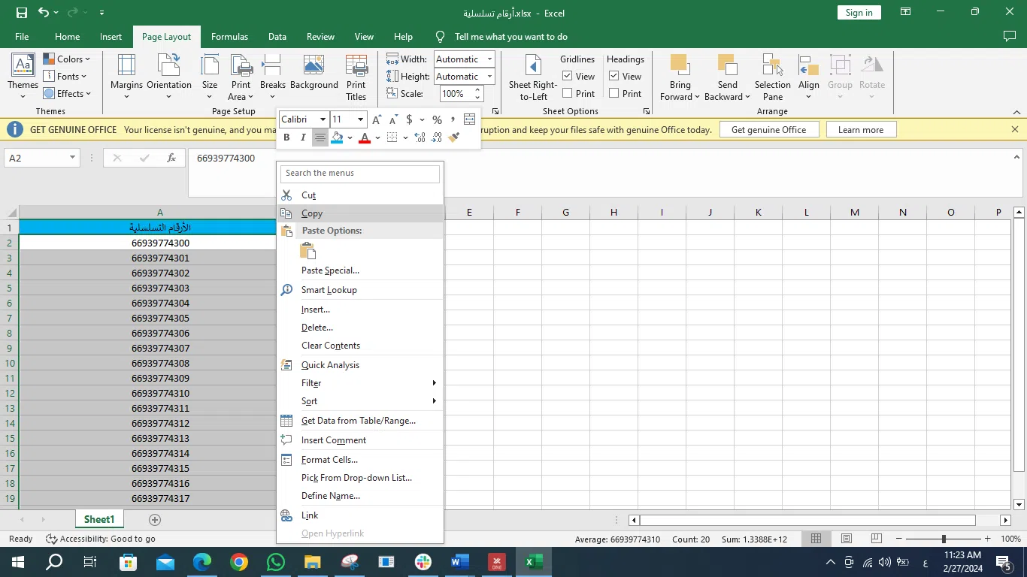Image resolution: width=1027 pixels, height=577 pixels.
Task: Switch to Page Break Preview view
Action: pyautogui.click(x=876, y=539)
